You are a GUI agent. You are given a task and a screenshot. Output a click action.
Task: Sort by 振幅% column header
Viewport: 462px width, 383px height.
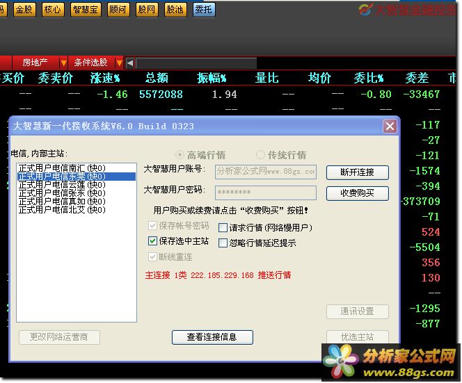click(x=212, y=79)
